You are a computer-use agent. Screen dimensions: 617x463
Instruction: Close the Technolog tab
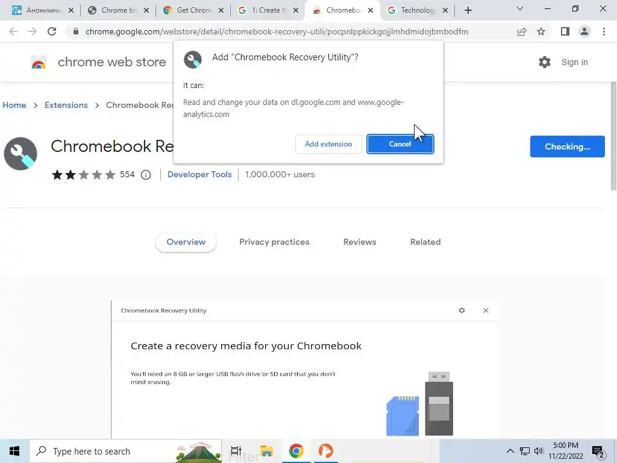(445, 11)
